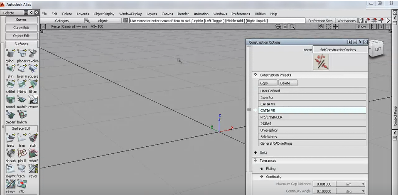Viewport: 398px width, 195px height.
Task: Select the fitscn fit scan tool
Action: pos(22,168)
